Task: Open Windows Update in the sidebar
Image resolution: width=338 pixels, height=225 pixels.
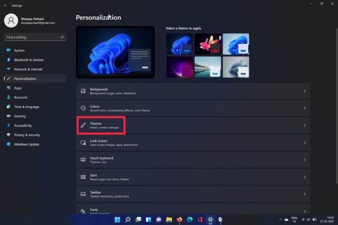Action: click(x=35, y=144)
